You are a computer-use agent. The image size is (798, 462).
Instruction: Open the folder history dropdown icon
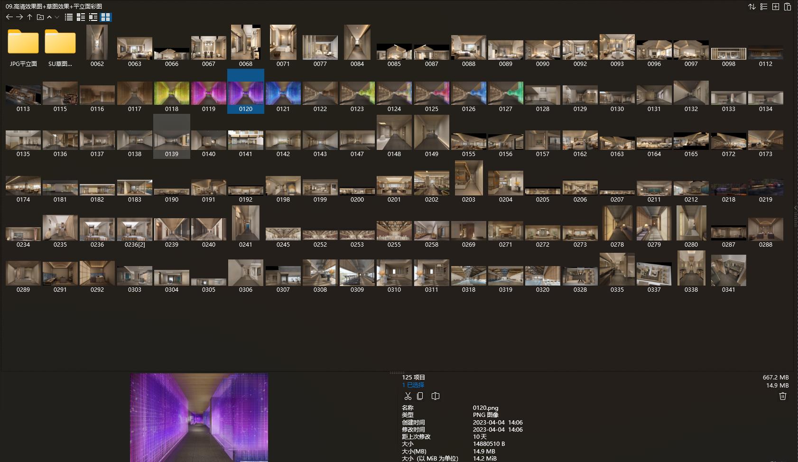40,17
